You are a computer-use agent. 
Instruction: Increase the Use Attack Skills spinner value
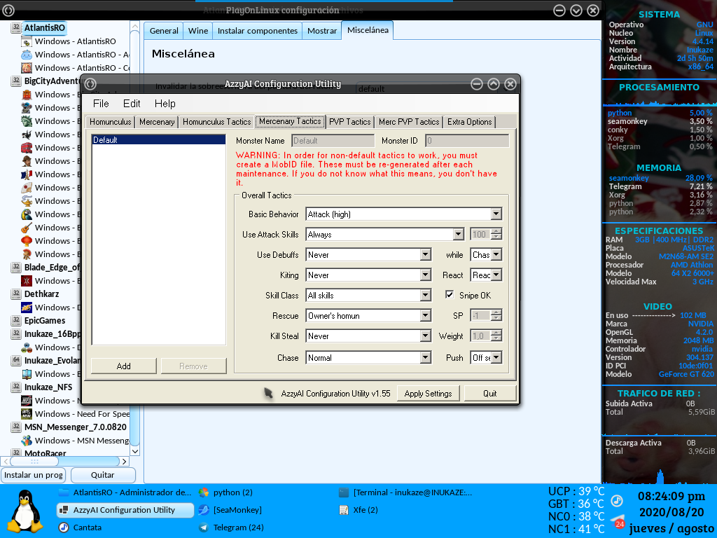pos(496,231)
